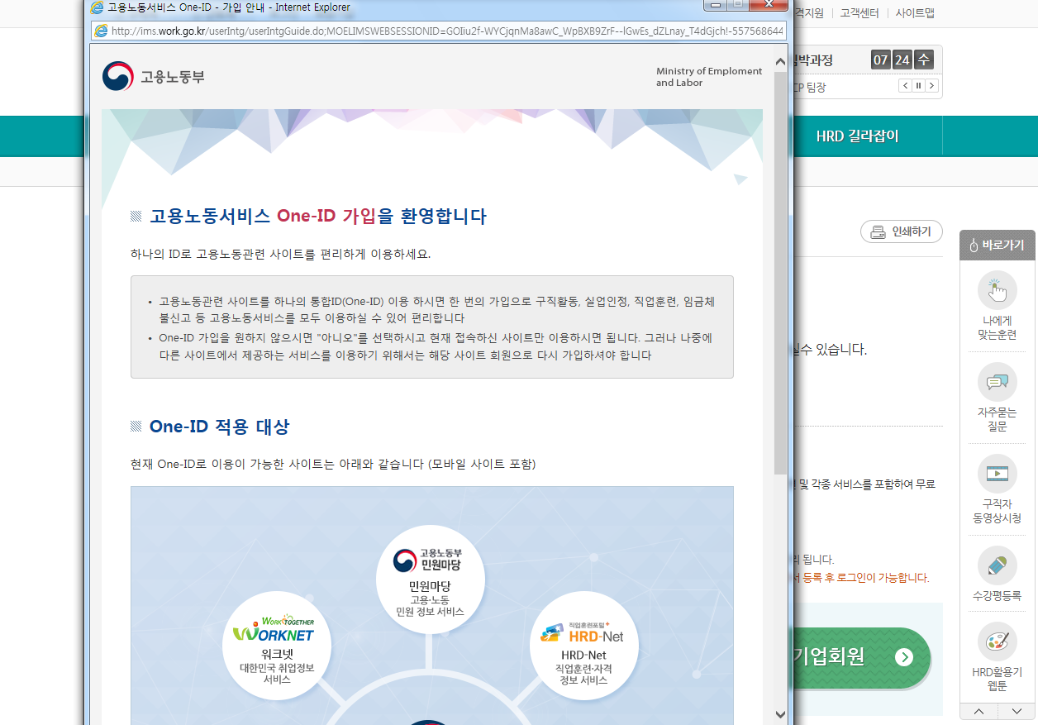Click 민원마당 고용·노동 민원 정보 서비스 label
Image resolution: width=1038 pixels, height=725 pixels.
coord(429,599)
